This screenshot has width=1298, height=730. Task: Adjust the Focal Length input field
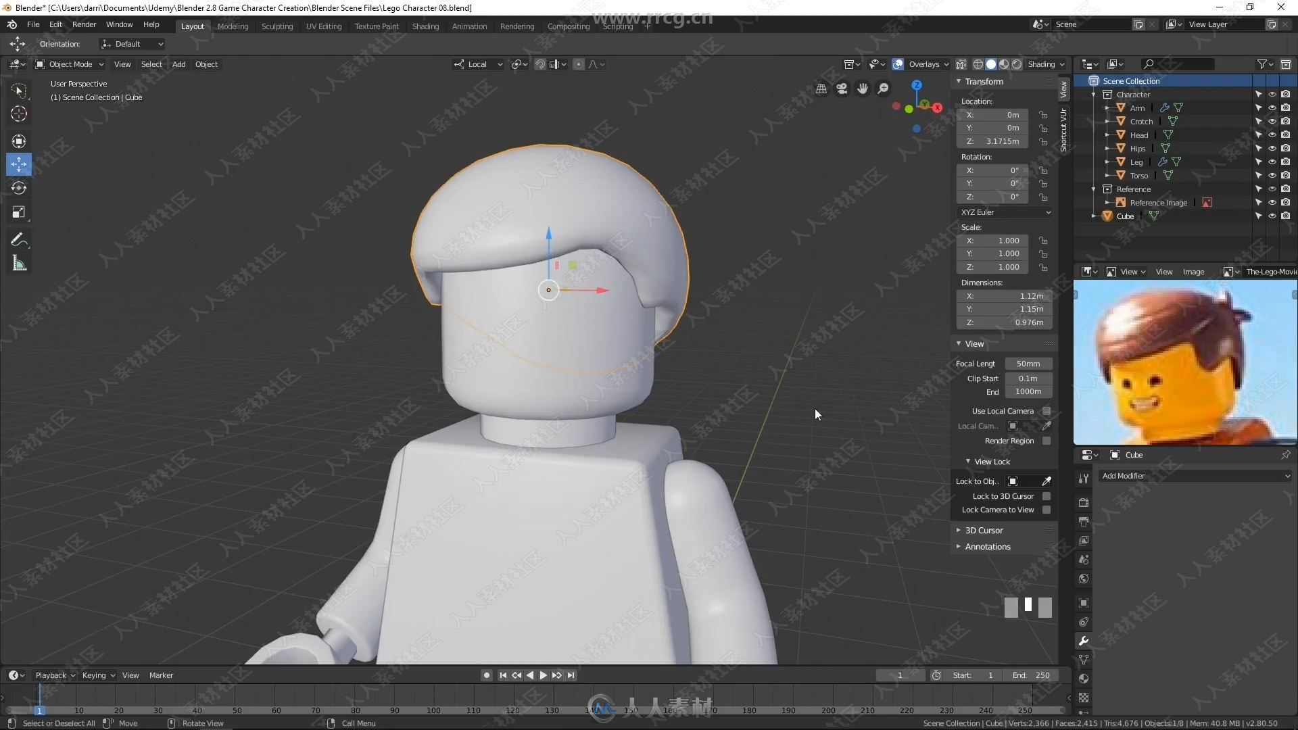(1028, 363)
